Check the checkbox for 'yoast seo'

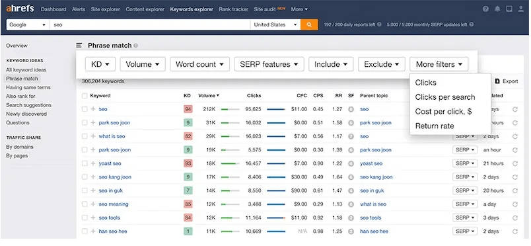85,163
